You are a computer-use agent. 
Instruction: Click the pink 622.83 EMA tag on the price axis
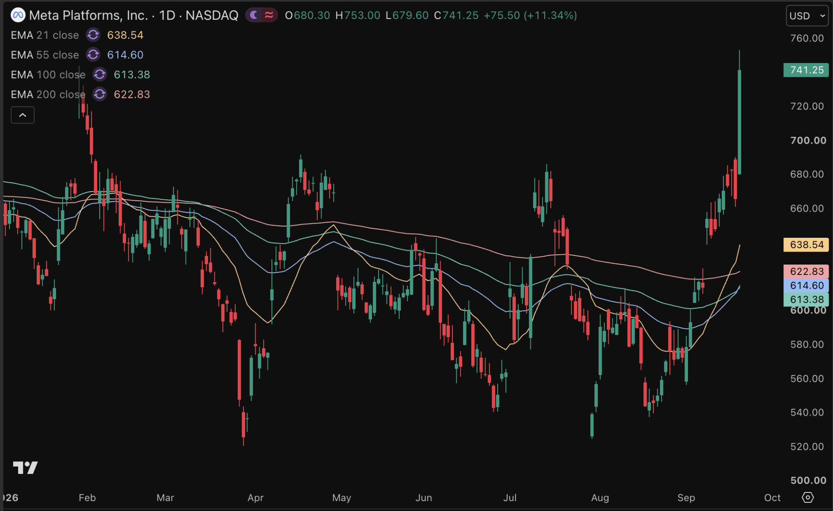tap(806, 271)
